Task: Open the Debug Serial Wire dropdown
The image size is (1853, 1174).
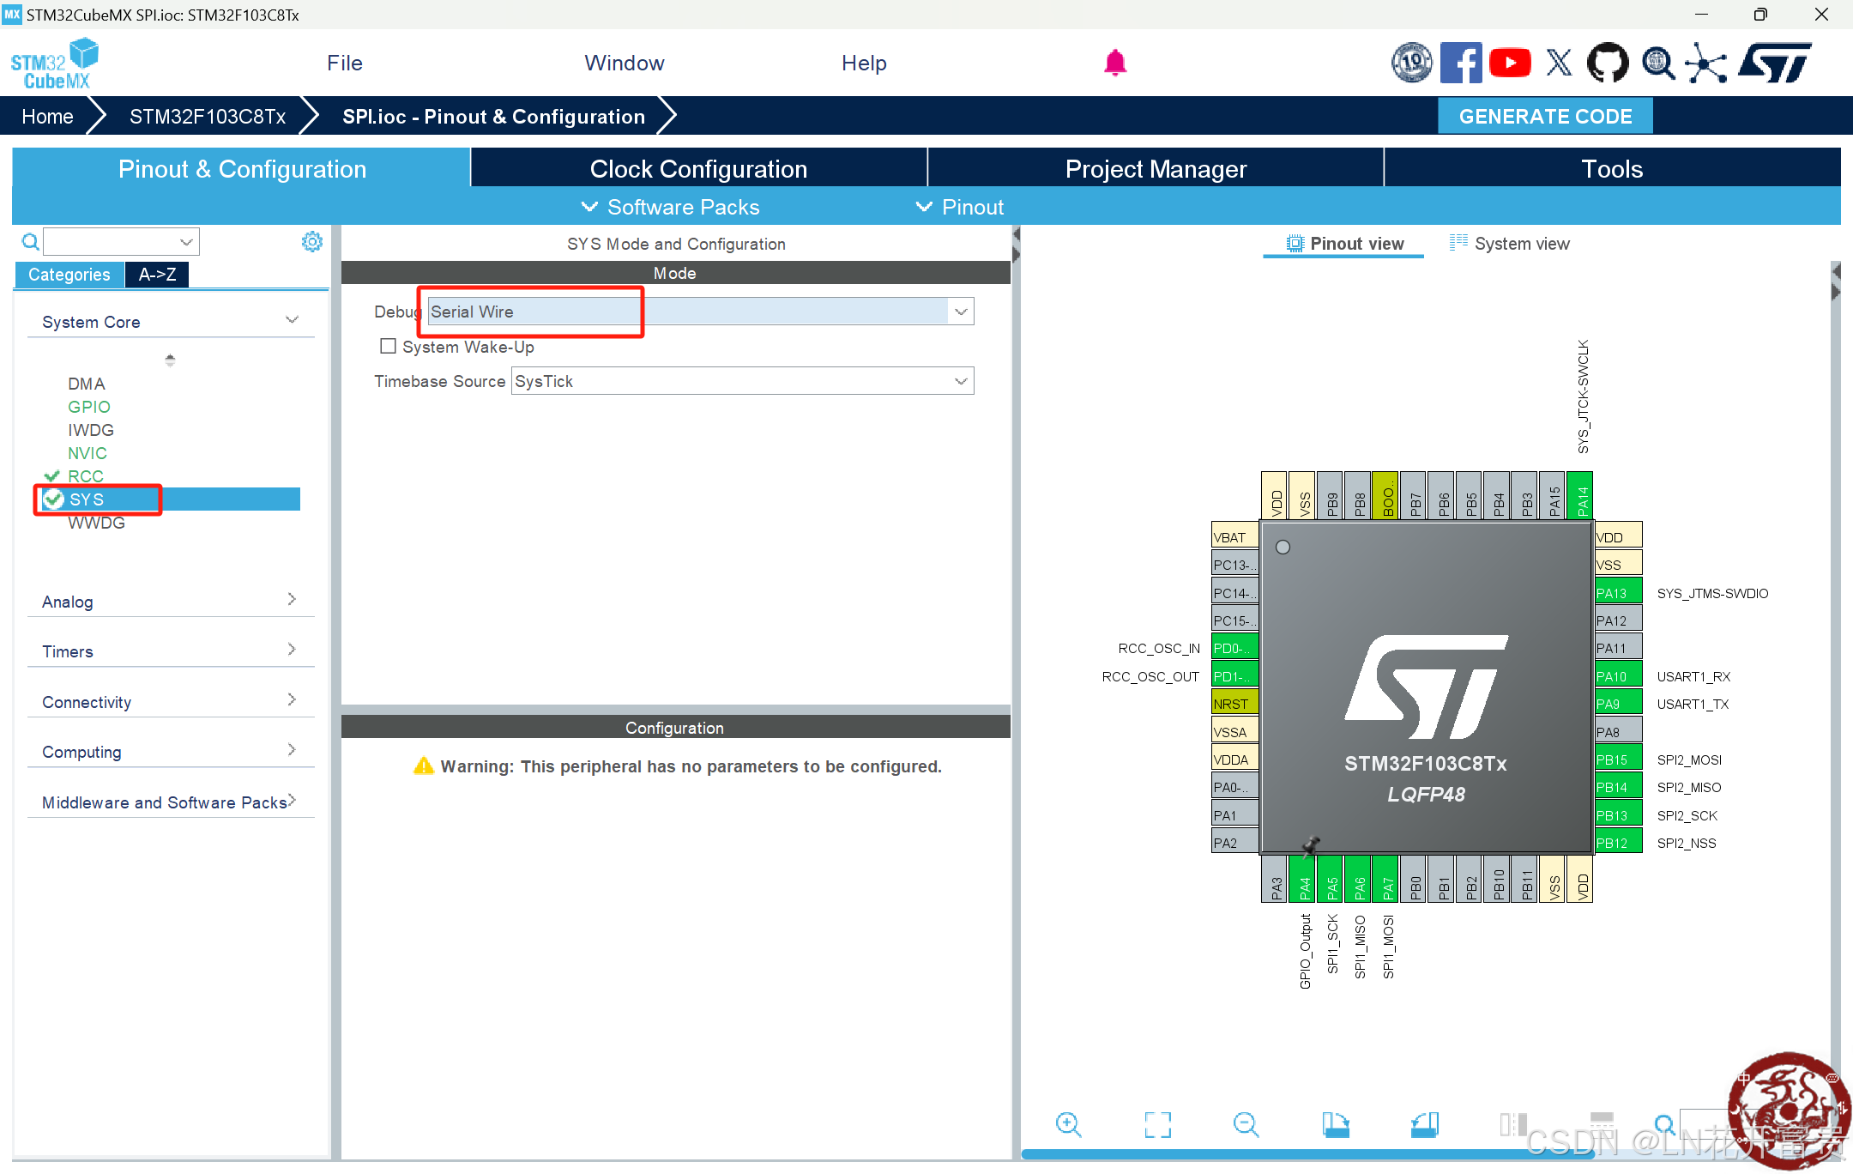Action: [961, 312]
